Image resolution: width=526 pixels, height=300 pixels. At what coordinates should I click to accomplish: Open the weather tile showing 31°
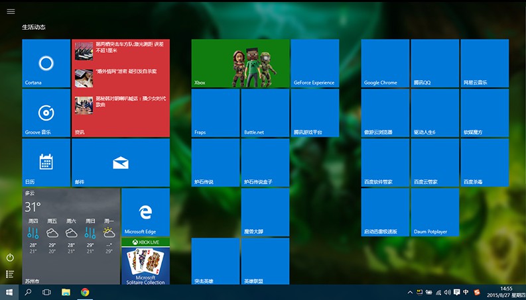pos(71,236)
